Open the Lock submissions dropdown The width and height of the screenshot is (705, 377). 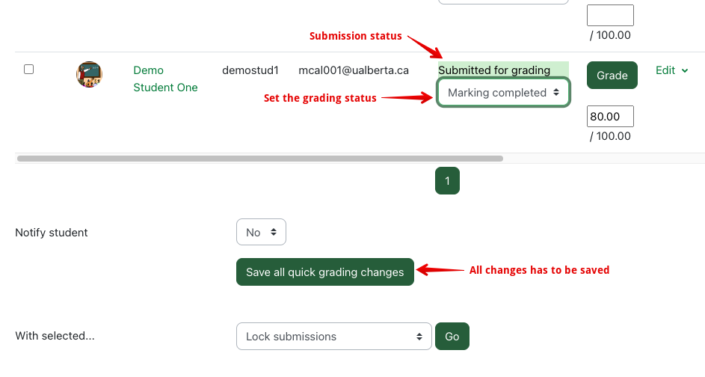point(333,337)
